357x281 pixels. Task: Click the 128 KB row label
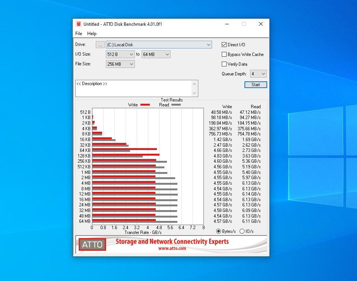[84, 156]
